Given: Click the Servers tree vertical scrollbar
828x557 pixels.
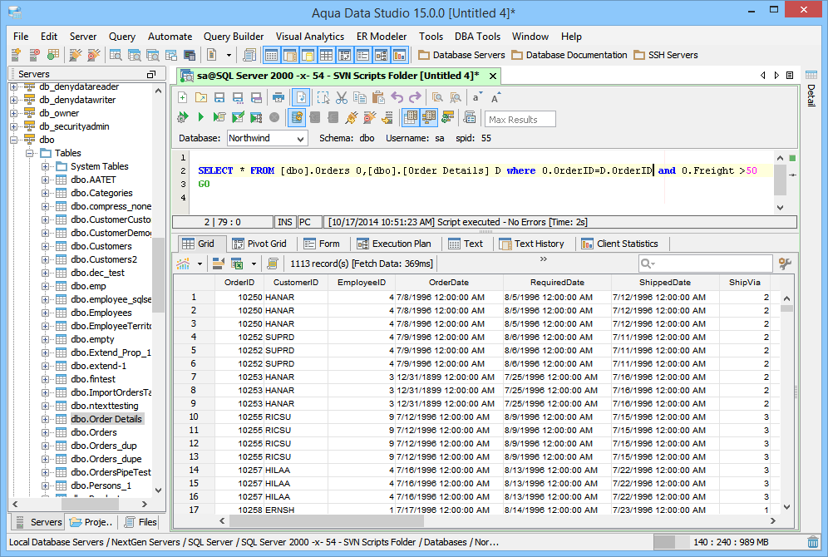Looking at the screenshot, I should tap(159, 274).
